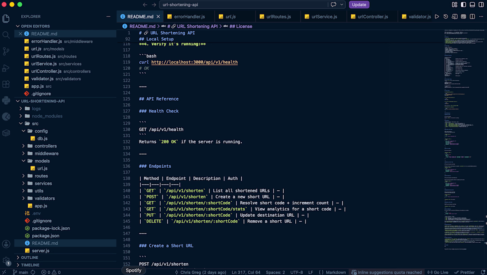Screen dimensions: 487x275
Task: Open the Accounts menu icon
Action: tap(6, 244)
